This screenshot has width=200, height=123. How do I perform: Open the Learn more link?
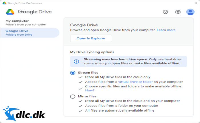166,30
